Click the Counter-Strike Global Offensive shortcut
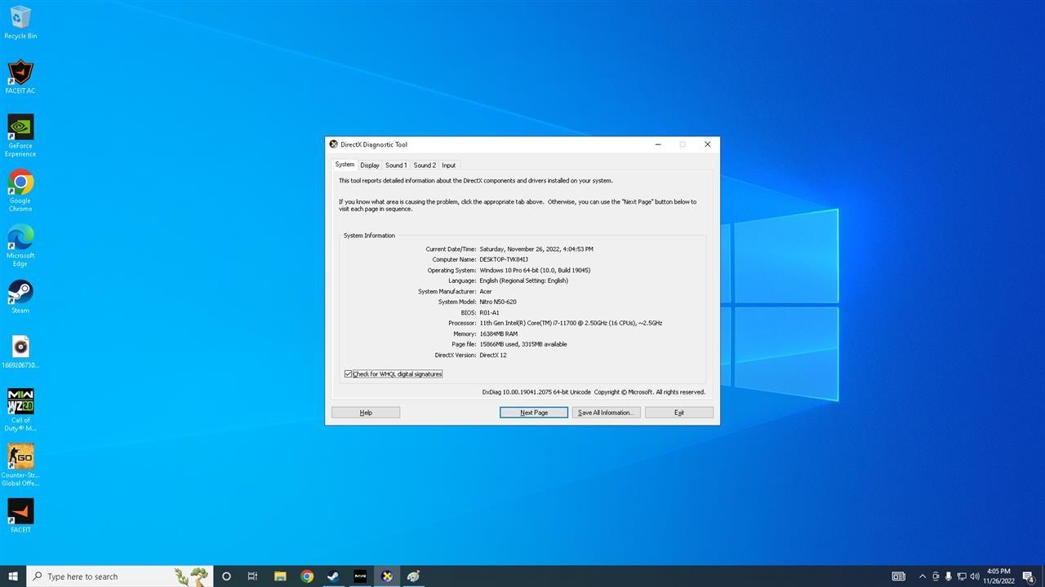Screen dimensions: 1045x587 tap(20, 465)
